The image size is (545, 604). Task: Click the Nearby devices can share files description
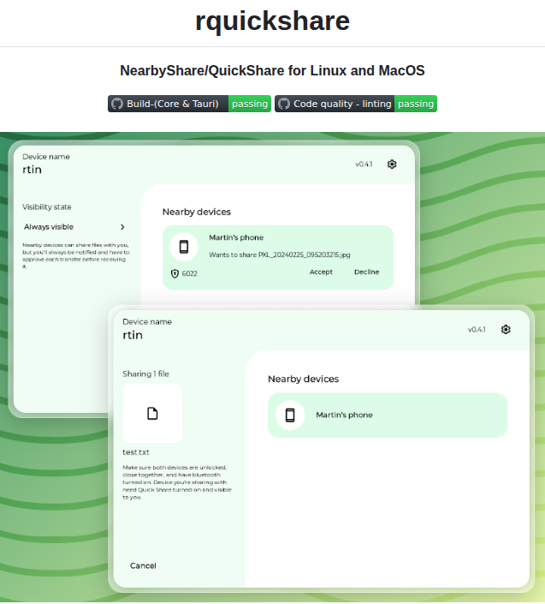(76, 255)
